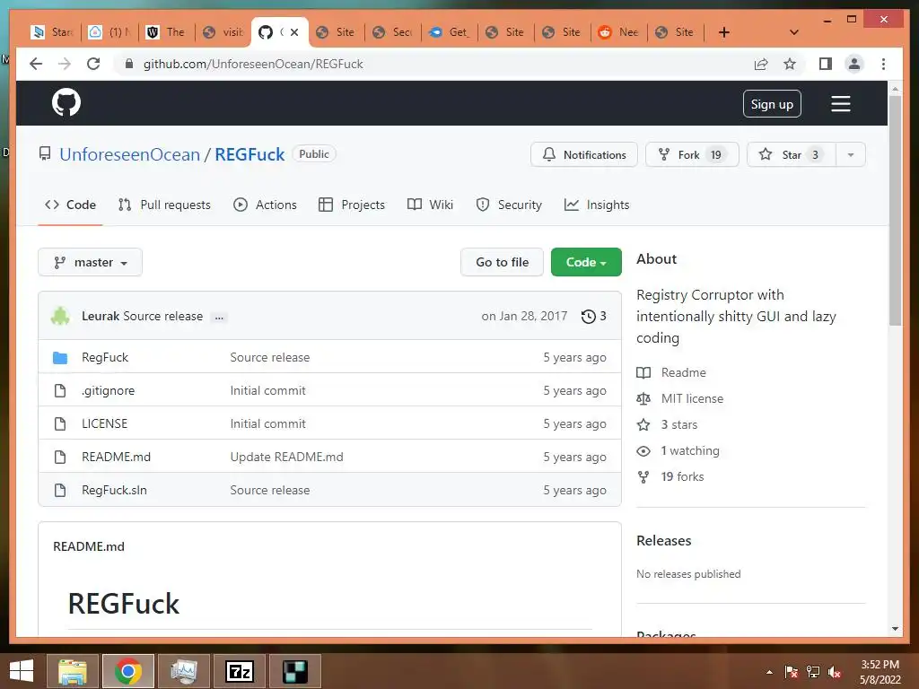Click the GitHub Octocat logo
The height and width of the screenshot is (689, 919).
point(66,103)
